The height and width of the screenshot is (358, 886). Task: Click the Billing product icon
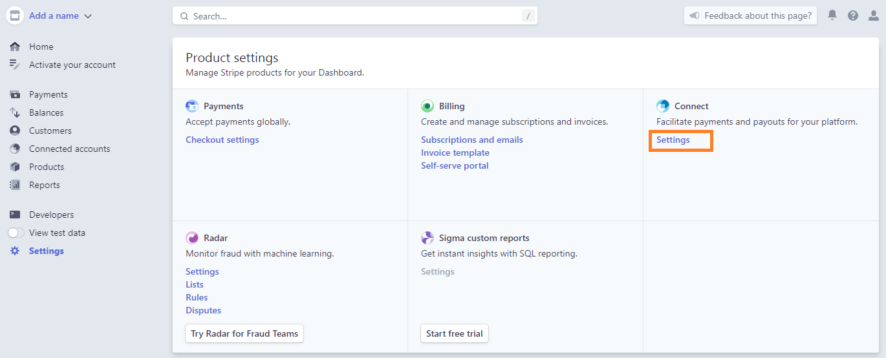click(427, 106)
